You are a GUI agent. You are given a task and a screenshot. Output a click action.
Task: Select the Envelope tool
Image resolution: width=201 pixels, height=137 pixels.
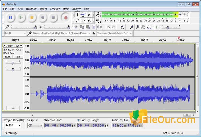tap(83, 14)
